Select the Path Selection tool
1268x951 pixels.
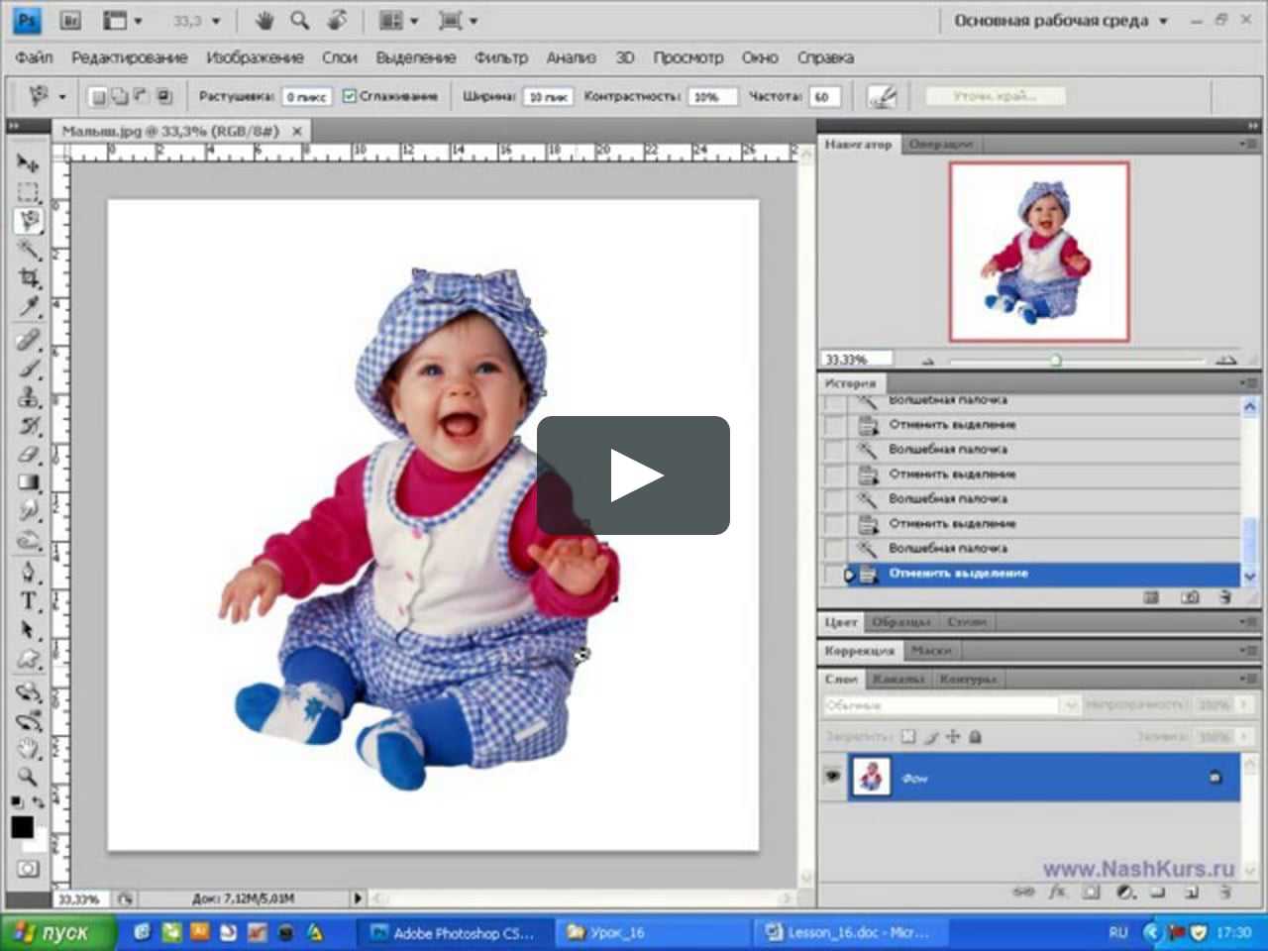[28, 630]
